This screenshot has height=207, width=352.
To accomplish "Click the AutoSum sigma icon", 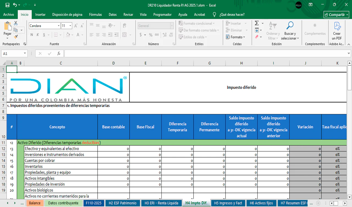I will tap(257, 23).
